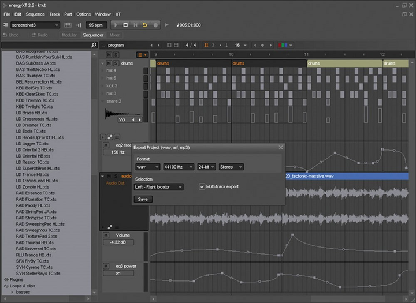Mute the Volume automation lane
The width and height of the screenshot is (416, 303).
coord(106,235)
